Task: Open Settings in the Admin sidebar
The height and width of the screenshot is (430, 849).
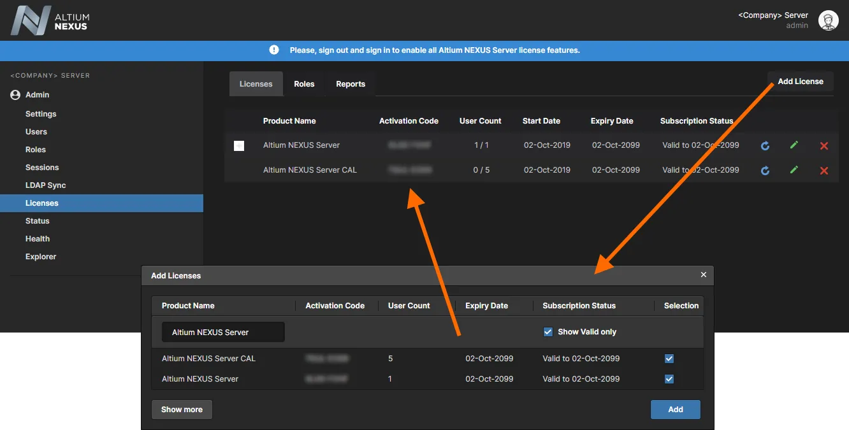Action: pos(41,114)
